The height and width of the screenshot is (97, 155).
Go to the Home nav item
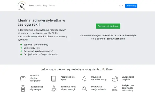pyautogui.click(x=31, y=6)
